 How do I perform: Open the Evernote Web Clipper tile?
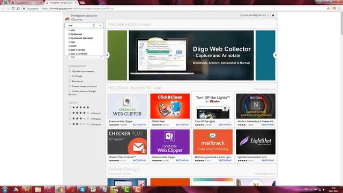pyautogui.click(x=127, y=109)
